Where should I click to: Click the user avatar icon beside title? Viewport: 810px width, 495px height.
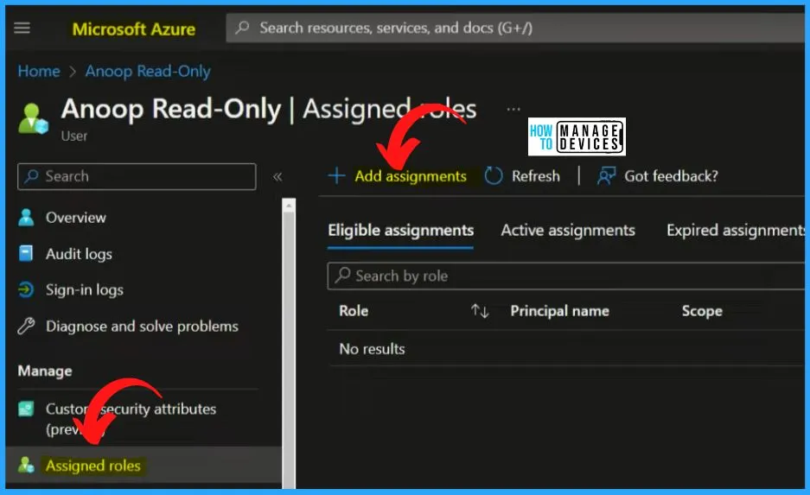point(33,118)
